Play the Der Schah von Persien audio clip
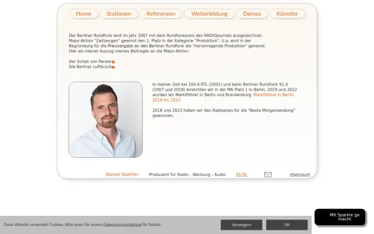Screen dimensions: 374x234 click(x=114, y=62)
